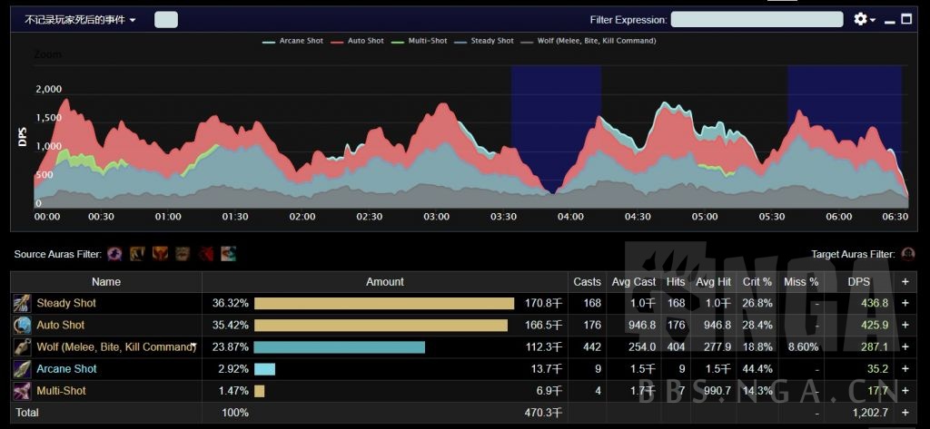Open the Steady Shot ability link
Image resolution: width=930 pixels, height=429 pixels.
[66, 303]
